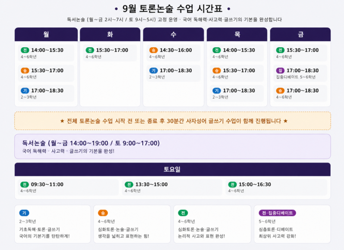Open the 토요일 section header
The width and height of the screenshot is (344, 250).
(x=172, y=169)
